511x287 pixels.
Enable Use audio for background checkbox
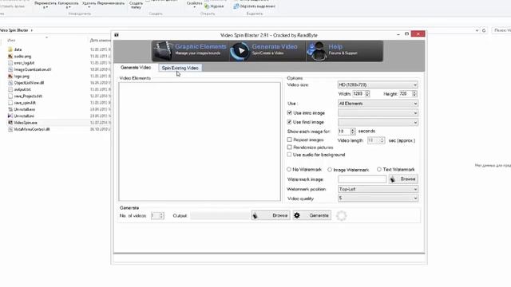[x=289, y=155]
